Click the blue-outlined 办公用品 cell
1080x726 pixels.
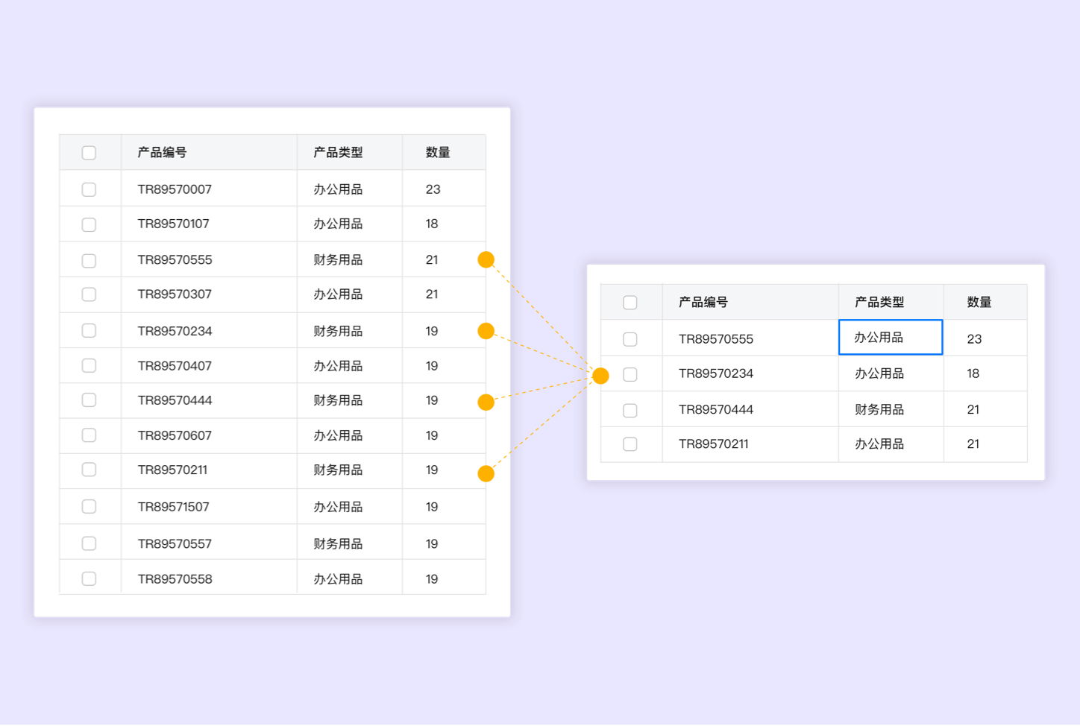click(x=891, y=338)
